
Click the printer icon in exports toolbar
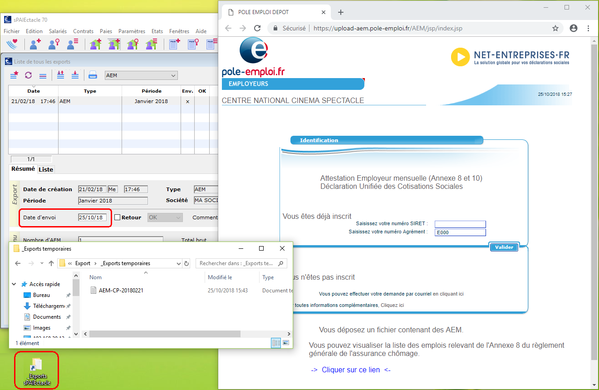(93, 75)
